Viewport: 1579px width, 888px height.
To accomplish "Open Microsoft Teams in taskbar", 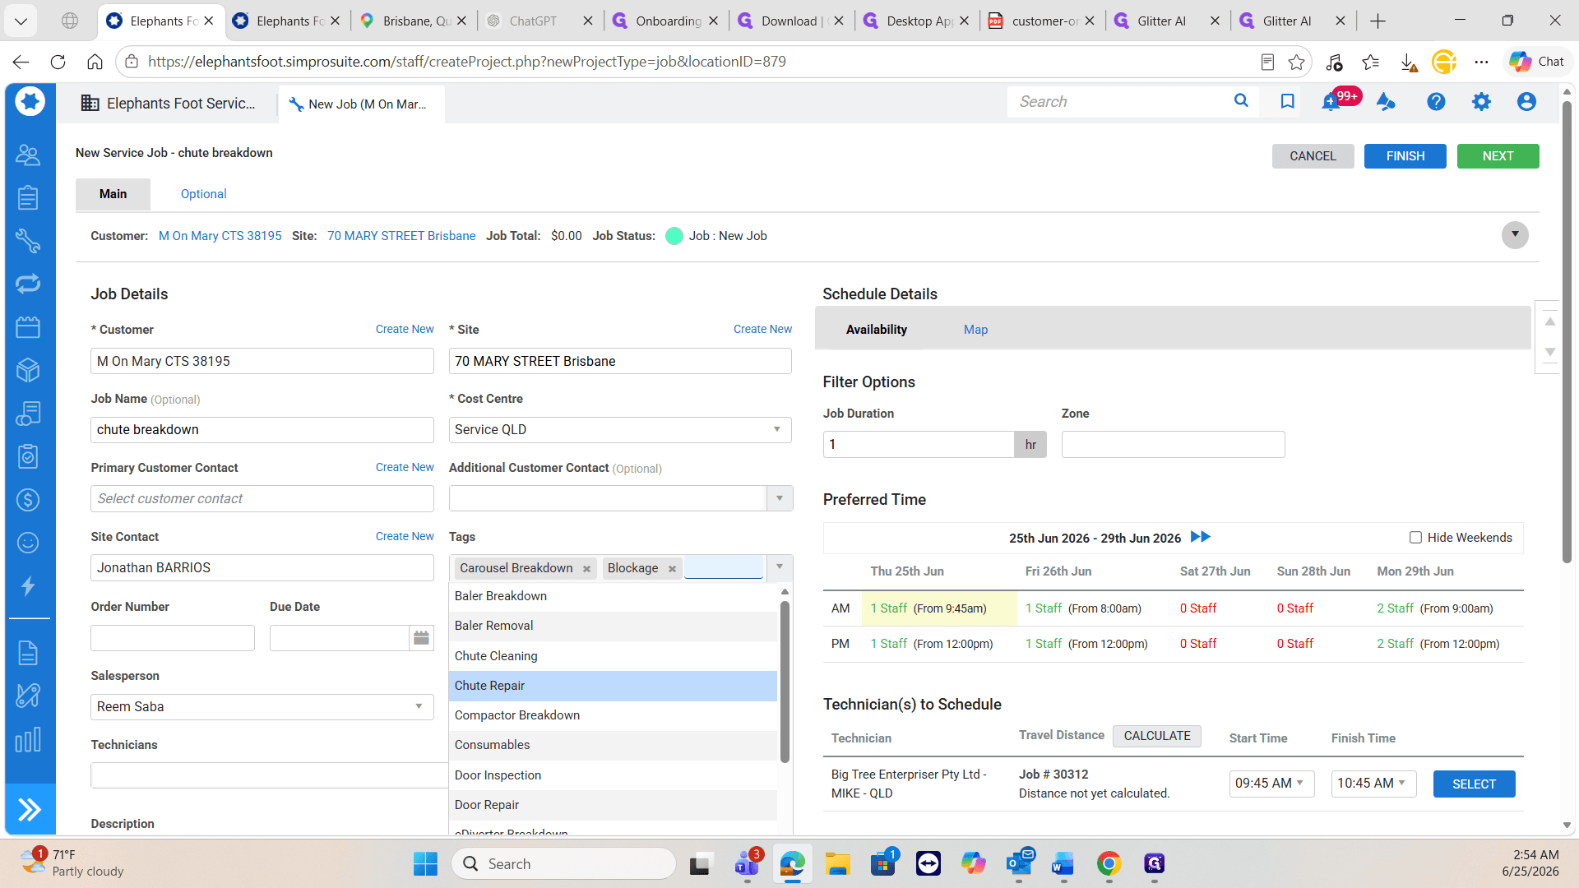I will coord(747,864).
